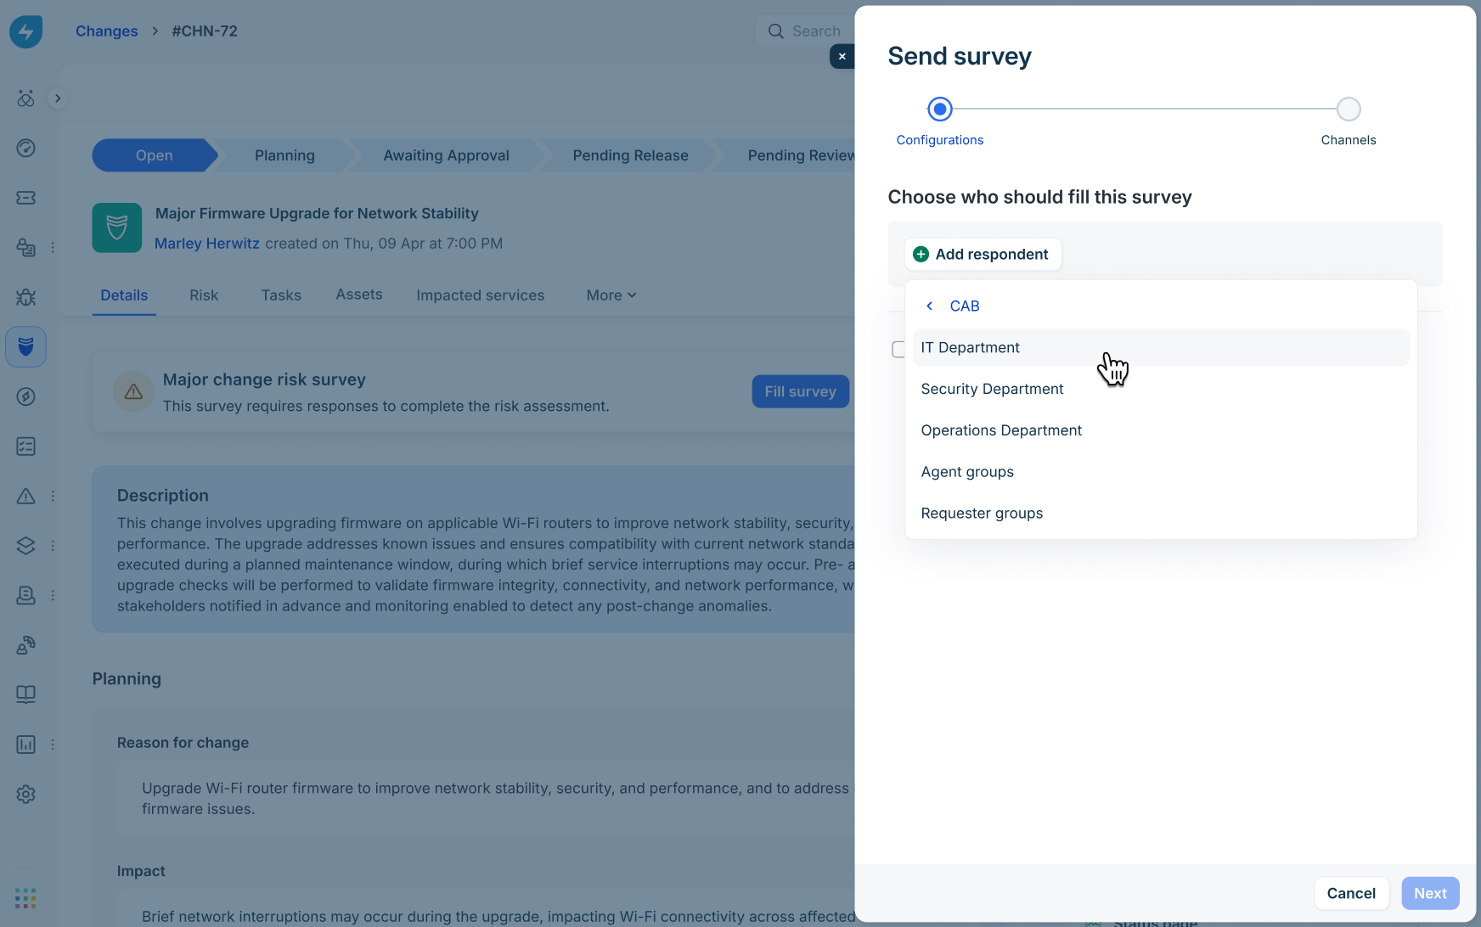Tick the checkbox left of respondent list

coord(898,350)
